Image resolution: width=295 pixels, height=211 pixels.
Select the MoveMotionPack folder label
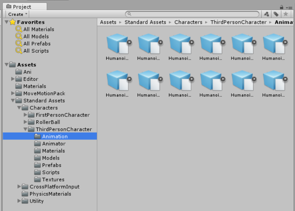coord(44,93)
